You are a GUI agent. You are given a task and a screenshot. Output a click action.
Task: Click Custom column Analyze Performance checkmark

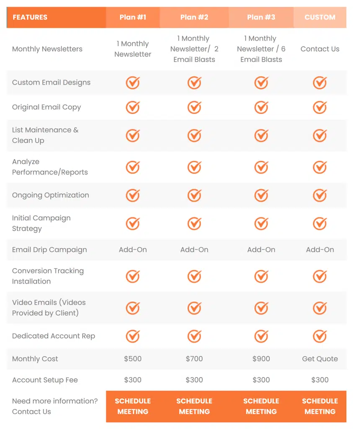click(x=320, y=167)
